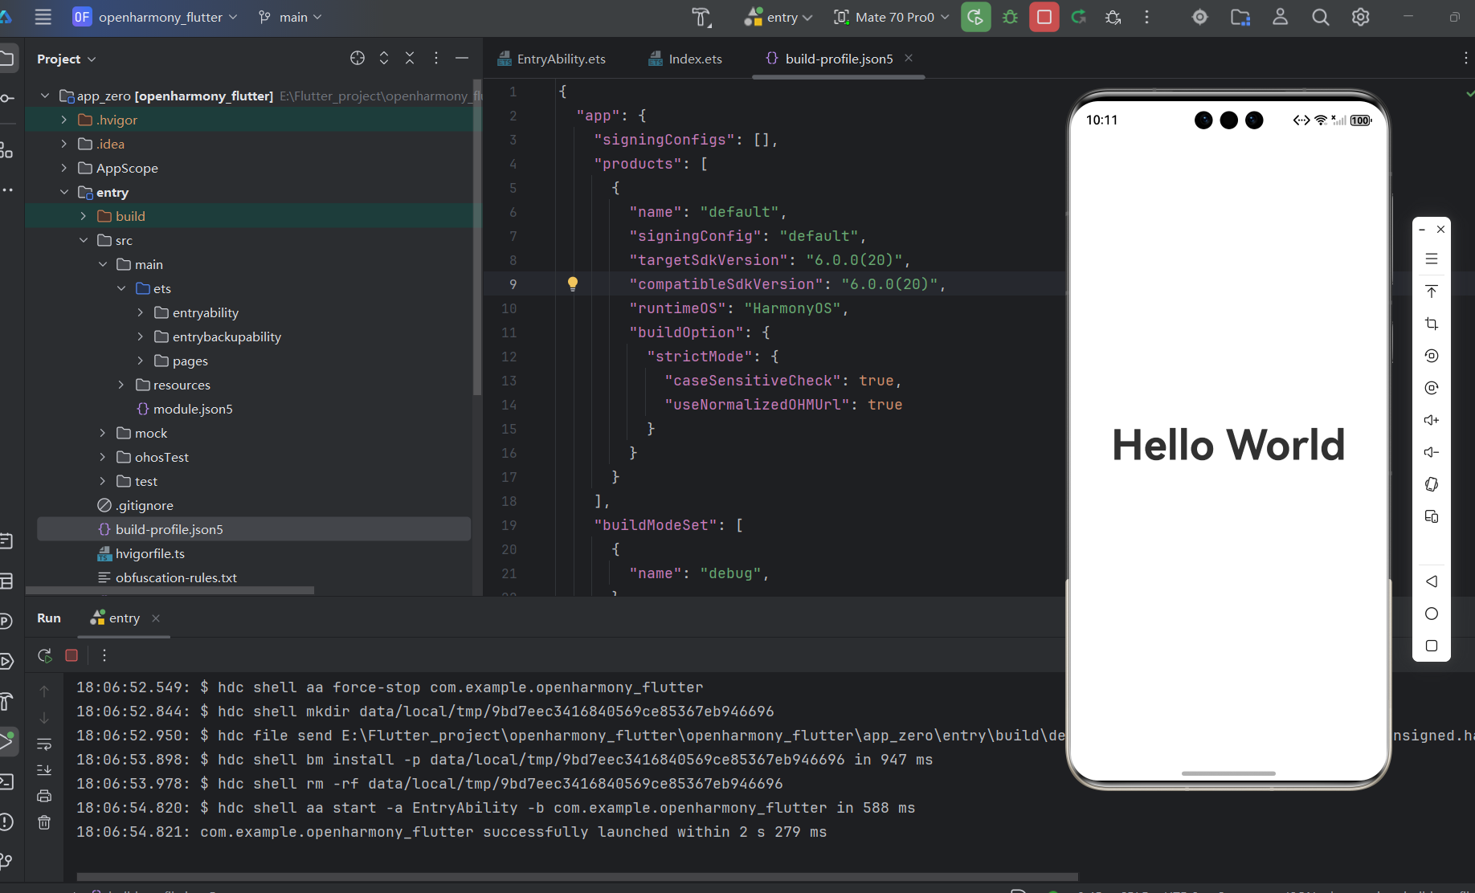The height and width of the screenshot is (893, 1475).
Task: Start debugging with the bug icon
Action: click(1011, 17)
